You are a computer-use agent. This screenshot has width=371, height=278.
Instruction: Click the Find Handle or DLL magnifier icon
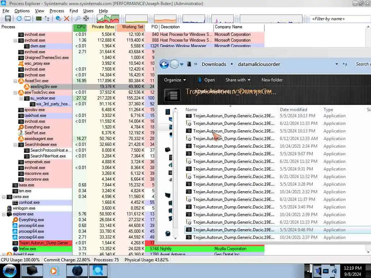coord(78,18)
